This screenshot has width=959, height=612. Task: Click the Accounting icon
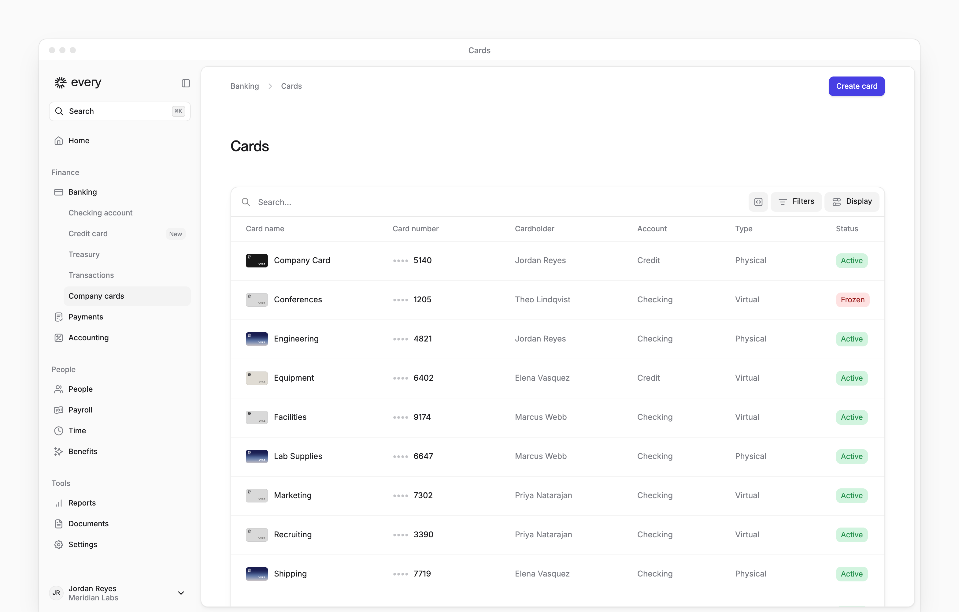click(58, 338)
